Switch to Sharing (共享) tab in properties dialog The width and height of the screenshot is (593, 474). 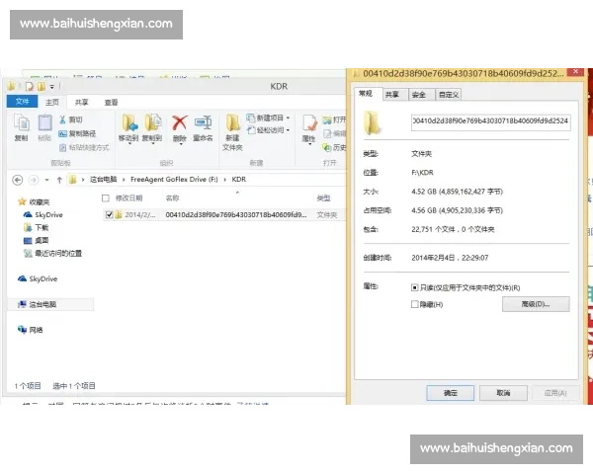tap(391, 95)
